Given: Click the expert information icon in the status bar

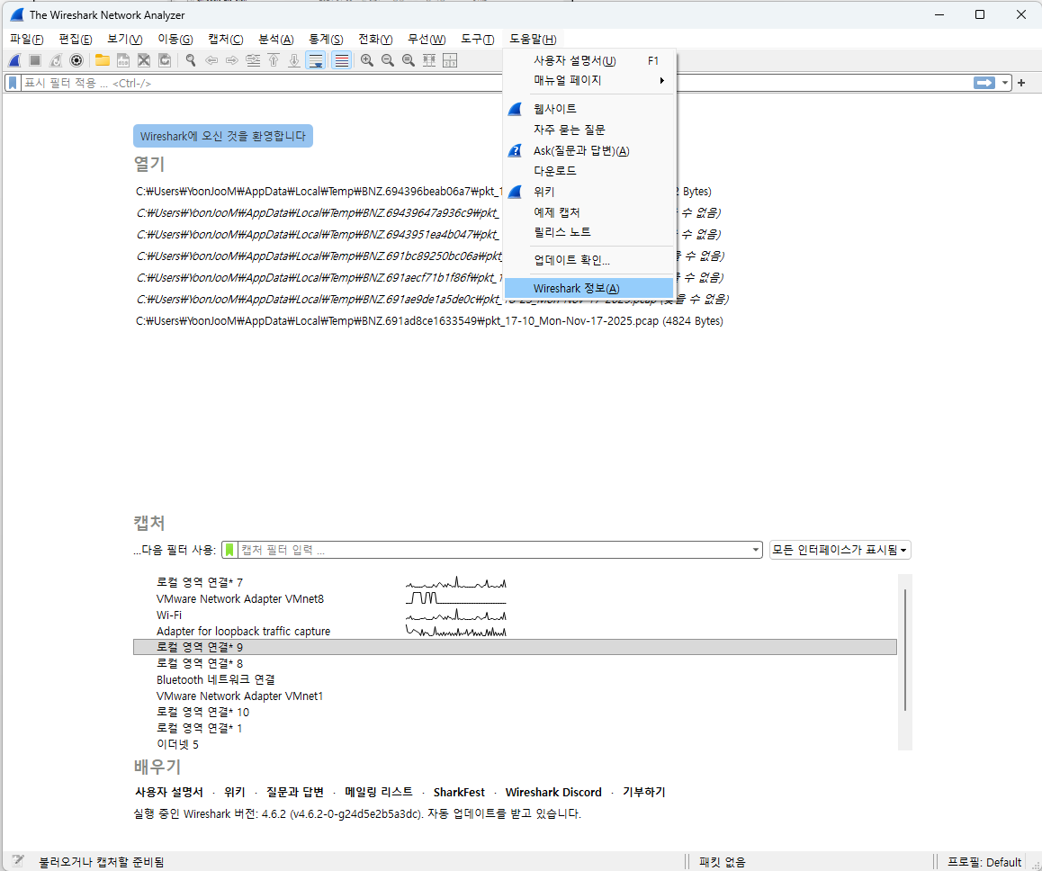Looking at the screenshot, I should 18,861.
